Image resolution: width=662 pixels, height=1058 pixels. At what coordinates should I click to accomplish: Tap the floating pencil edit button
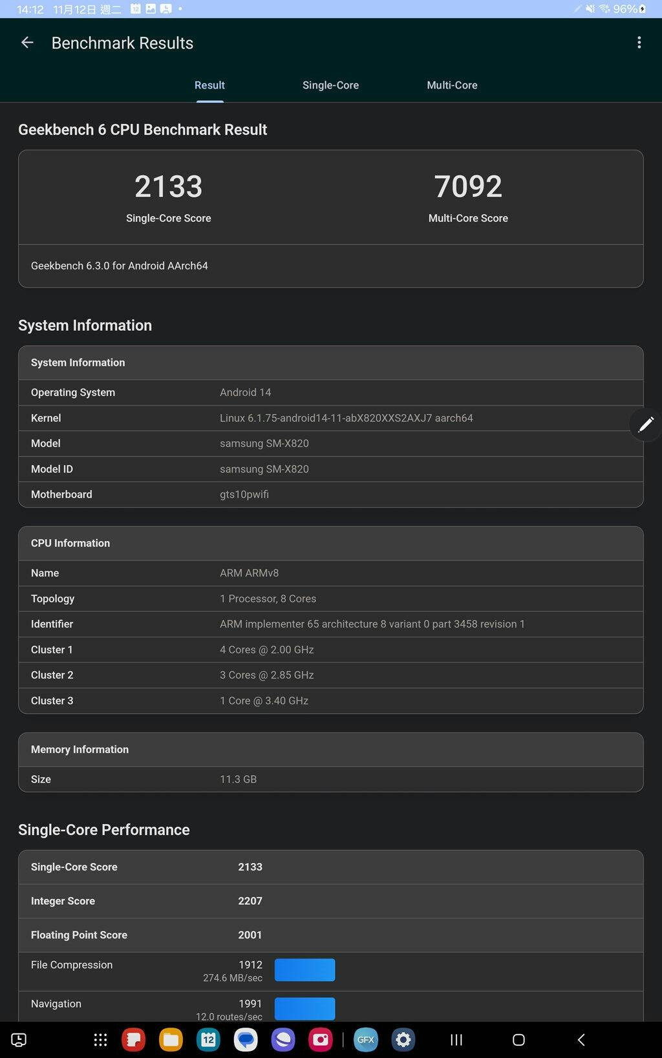tap(646, 425)
